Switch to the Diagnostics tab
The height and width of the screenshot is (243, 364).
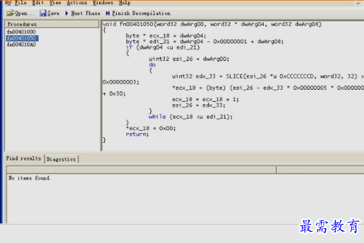tap(61, 159)
